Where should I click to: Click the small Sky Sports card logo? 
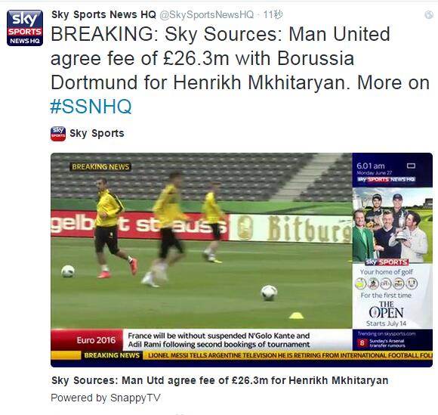pos(58,134)
